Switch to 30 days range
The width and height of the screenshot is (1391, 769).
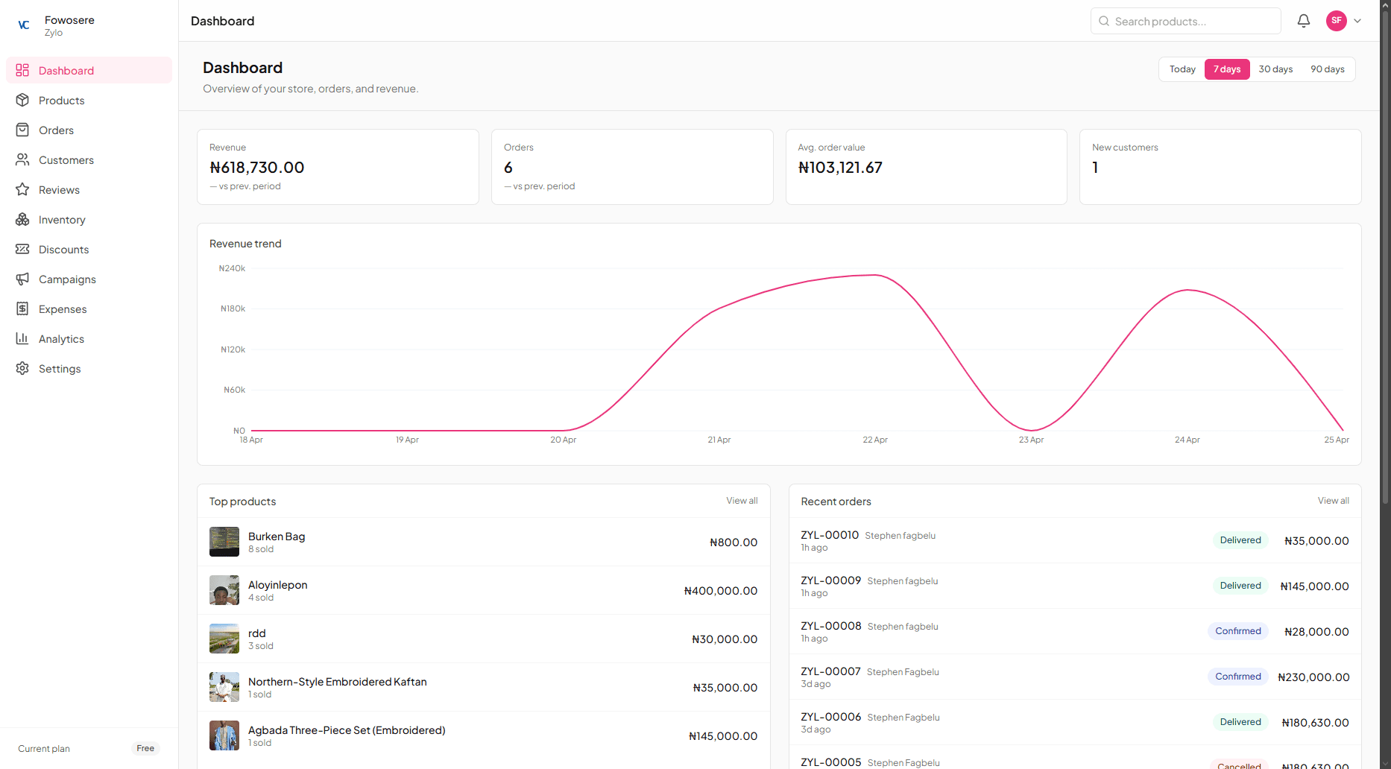pos(1275,69)
